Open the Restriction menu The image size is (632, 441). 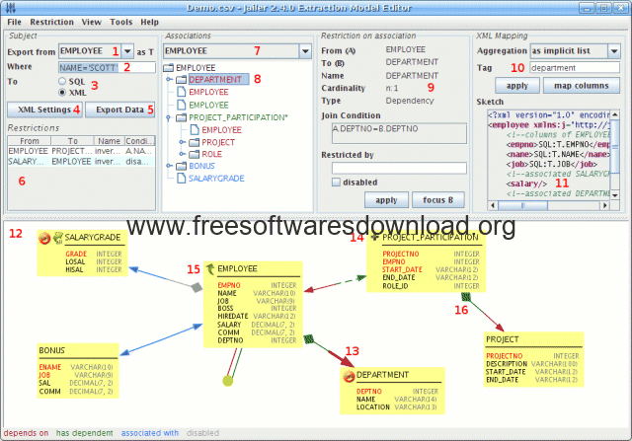pos(51,22)
